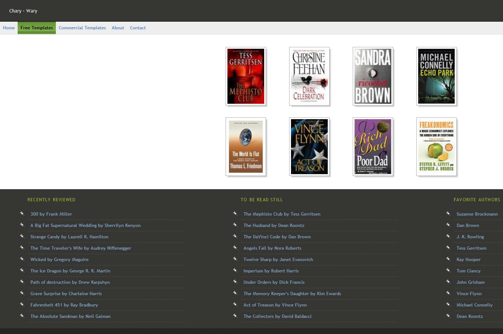
Task: Click the pin icon beside Tom Clancy
Action: [448, 270]
